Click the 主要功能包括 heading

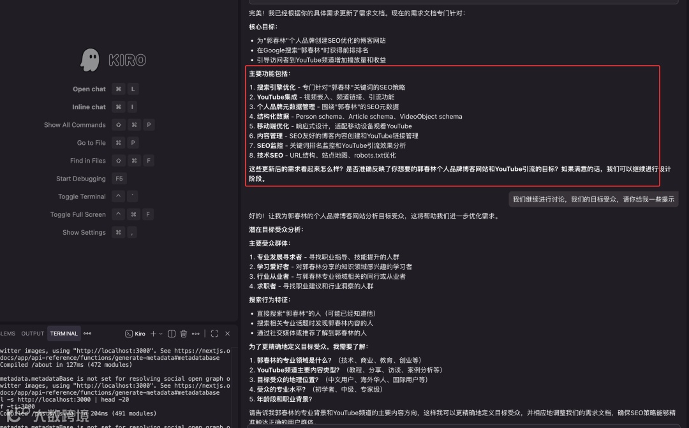269,73
